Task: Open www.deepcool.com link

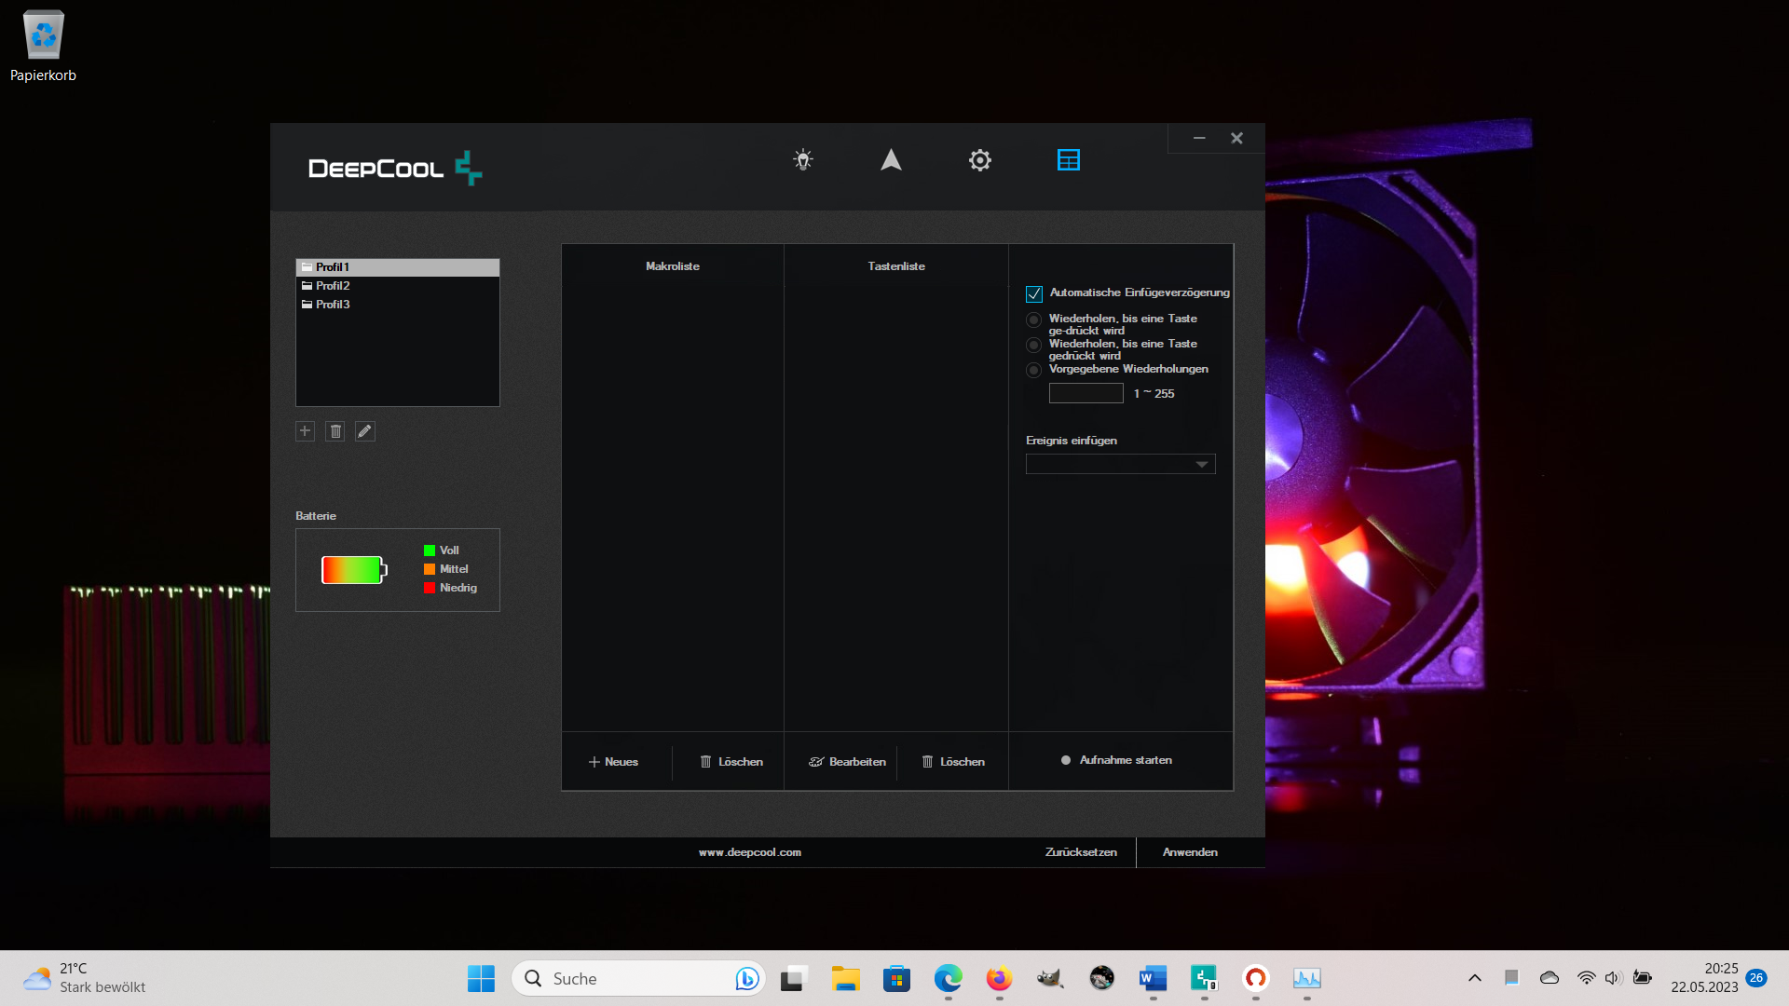Action: click(x=750, y=852)
